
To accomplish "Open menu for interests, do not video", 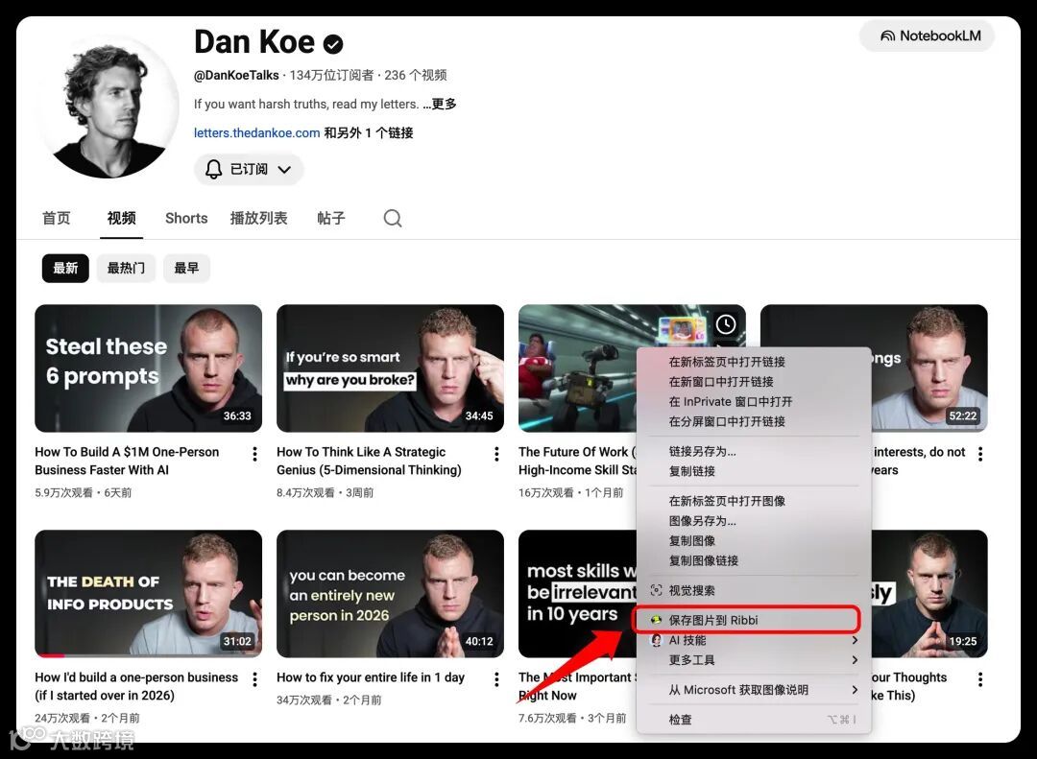I will 980,454.
